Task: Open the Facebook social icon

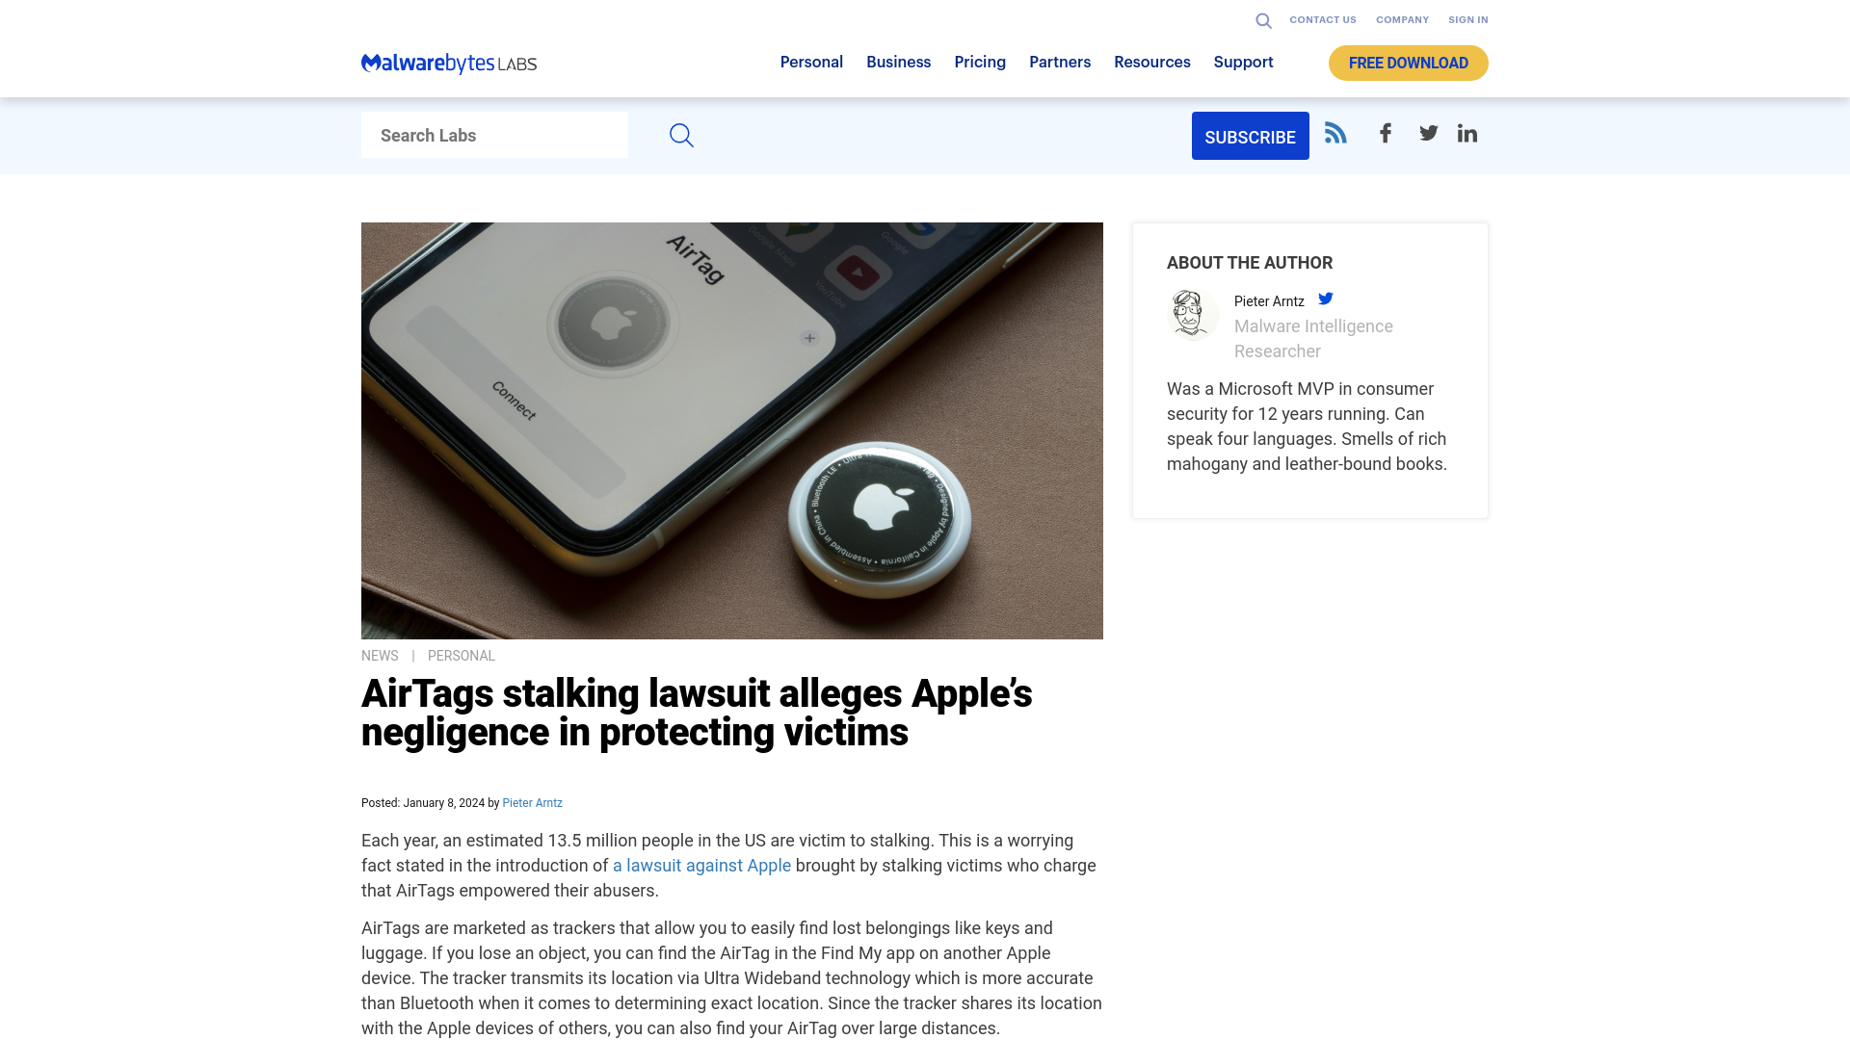Action: click(1385, 133)
